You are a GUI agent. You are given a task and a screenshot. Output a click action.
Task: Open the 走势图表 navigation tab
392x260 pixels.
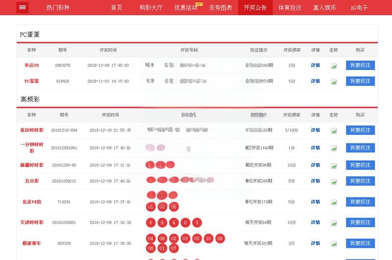click(x=221, y=8)
